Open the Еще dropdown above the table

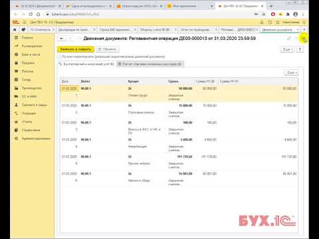(x=292, y=72)
